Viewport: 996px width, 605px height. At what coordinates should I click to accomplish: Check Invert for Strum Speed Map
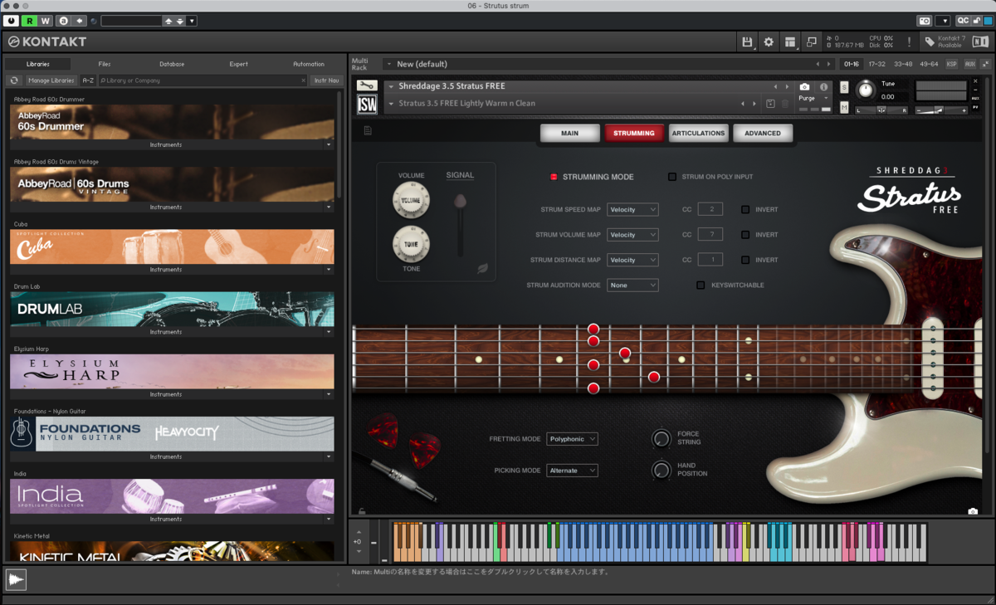[x=745, y=209]
